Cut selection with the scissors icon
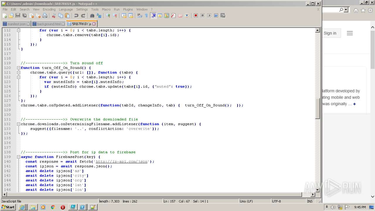Viewport: 375px width, 211px height. (54, 16)
